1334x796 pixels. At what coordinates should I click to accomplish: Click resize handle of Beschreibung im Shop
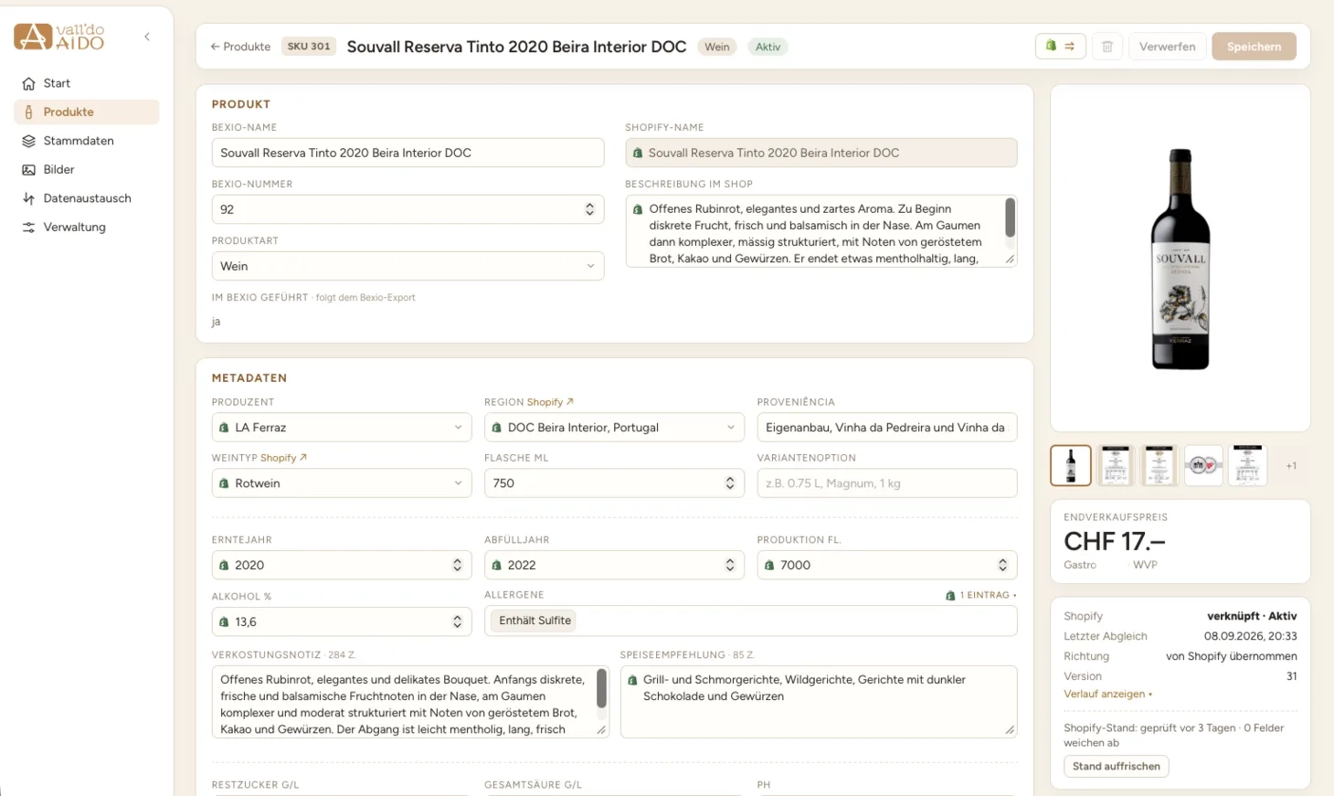(1010, 260)
